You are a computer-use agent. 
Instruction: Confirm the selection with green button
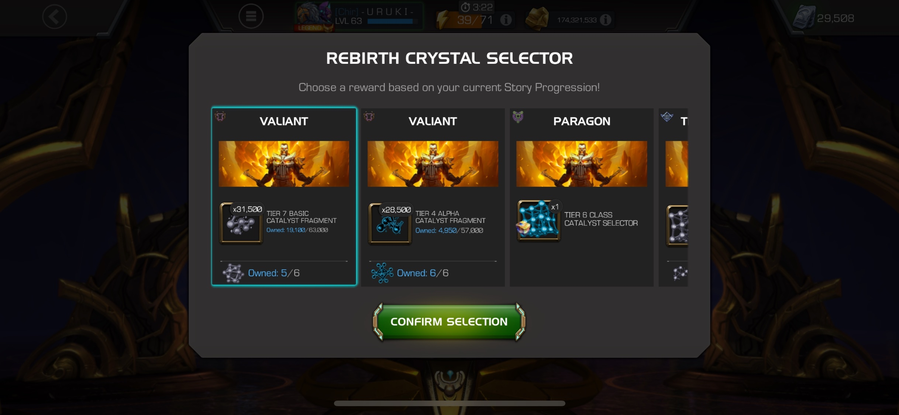(x=449, y=322)
